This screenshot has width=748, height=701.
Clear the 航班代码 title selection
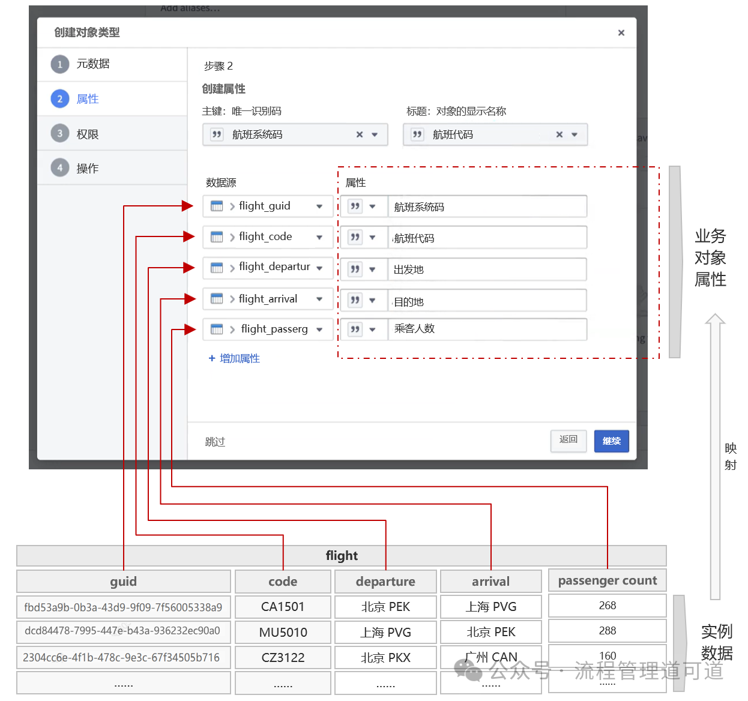coord(559,134)
